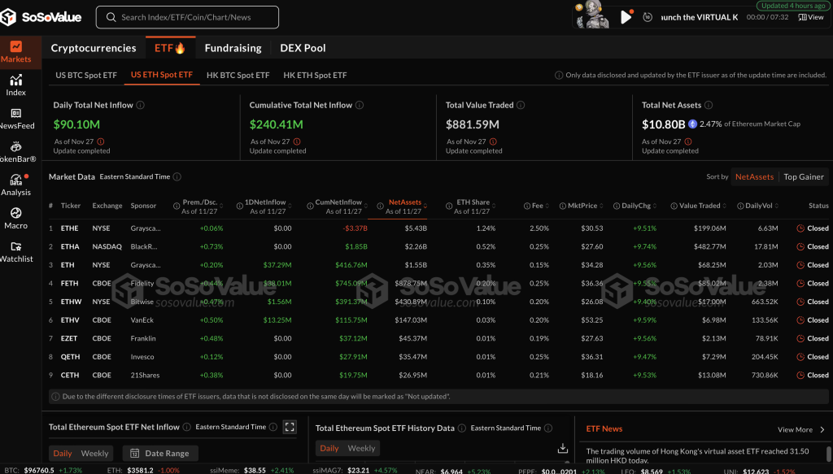Open the TokenBar sidebar section

click(16, 152)
